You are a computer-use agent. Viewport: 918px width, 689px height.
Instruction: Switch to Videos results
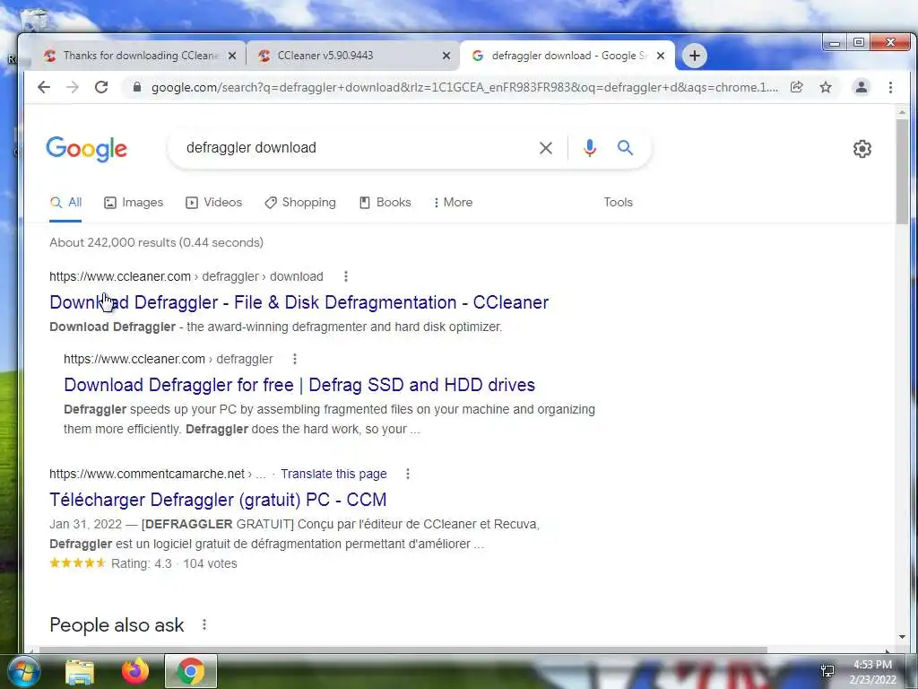coord(213,203)
